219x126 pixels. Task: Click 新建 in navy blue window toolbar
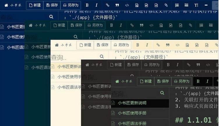[x=35, y=5]
